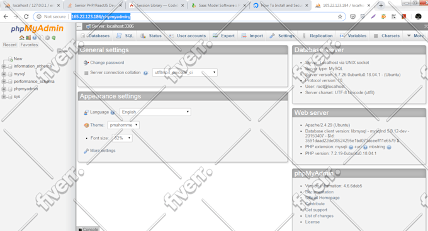Open the Replication tab
Screen dimensions: 428x231
point(317,36)
